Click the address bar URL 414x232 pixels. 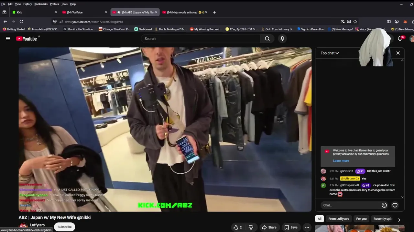(94, 22)
